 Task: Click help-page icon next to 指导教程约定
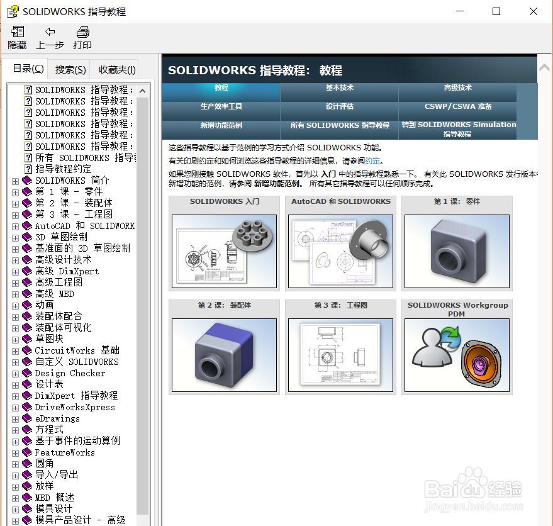(28, 169)
